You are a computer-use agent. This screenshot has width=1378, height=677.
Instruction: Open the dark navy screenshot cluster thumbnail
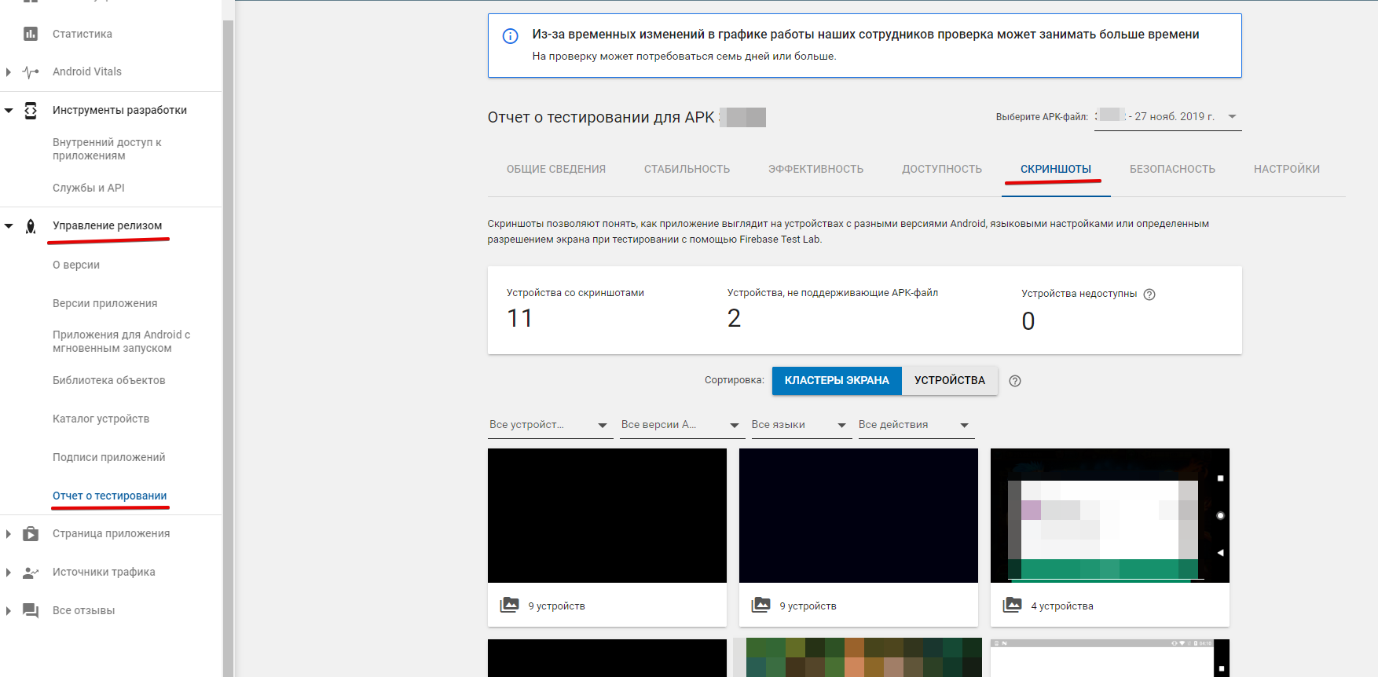[859, 515]
